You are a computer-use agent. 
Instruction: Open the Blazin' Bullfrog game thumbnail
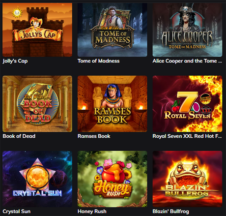(187, 179)
